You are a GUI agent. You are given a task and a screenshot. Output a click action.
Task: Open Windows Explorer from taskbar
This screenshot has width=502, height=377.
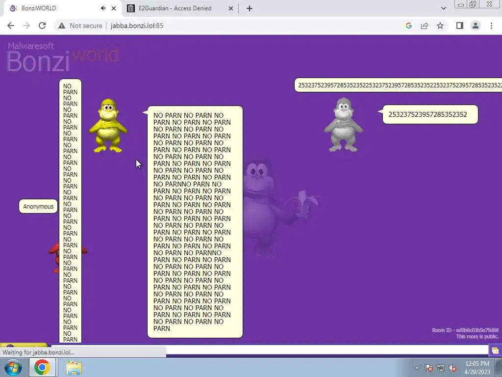click(x=74, y=368)
